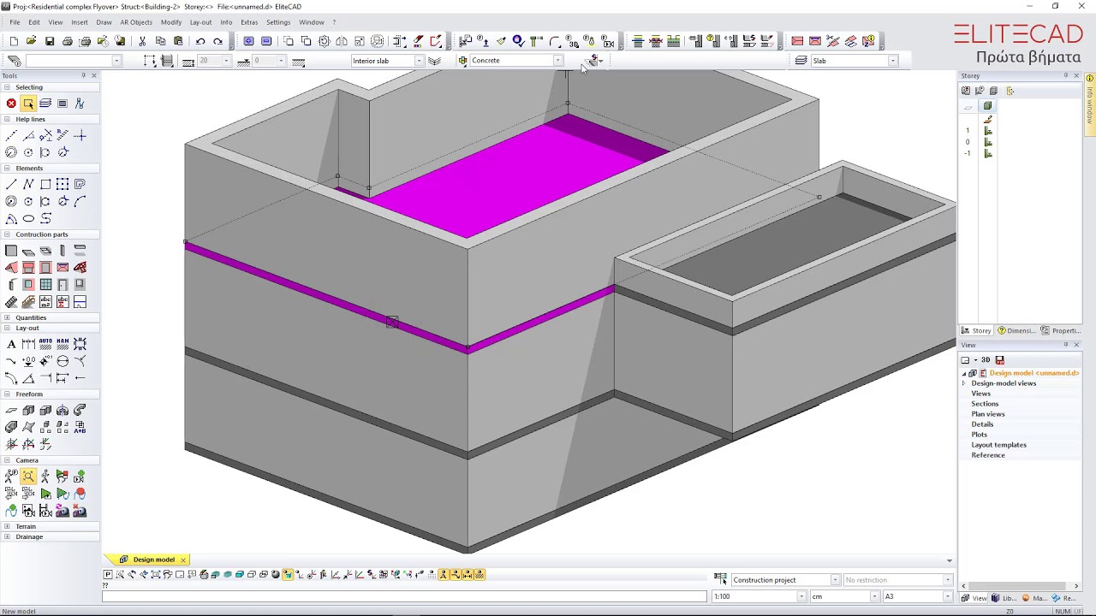Toggle storey 1 visibility icon
This screenshot has width=1096, height=616.
coord(988,131)
